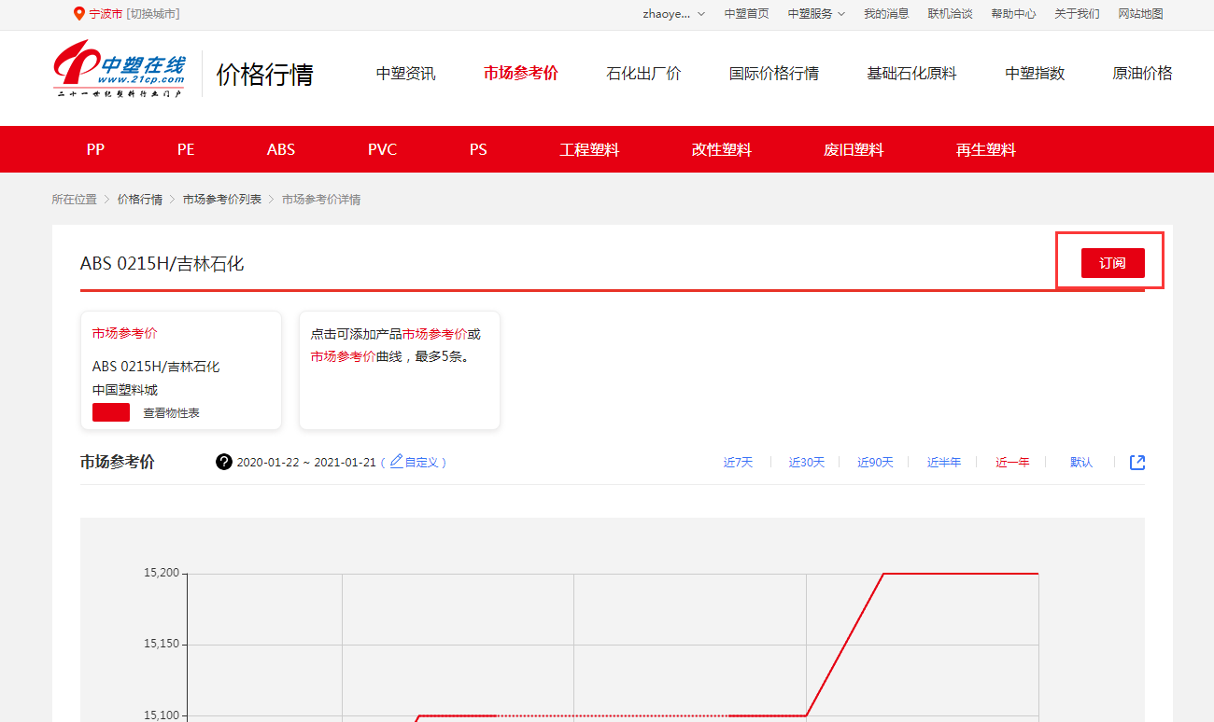Select 市场参考价 main menu item
This screenshot has height=722, width=1214.
[x=521, y=73]
